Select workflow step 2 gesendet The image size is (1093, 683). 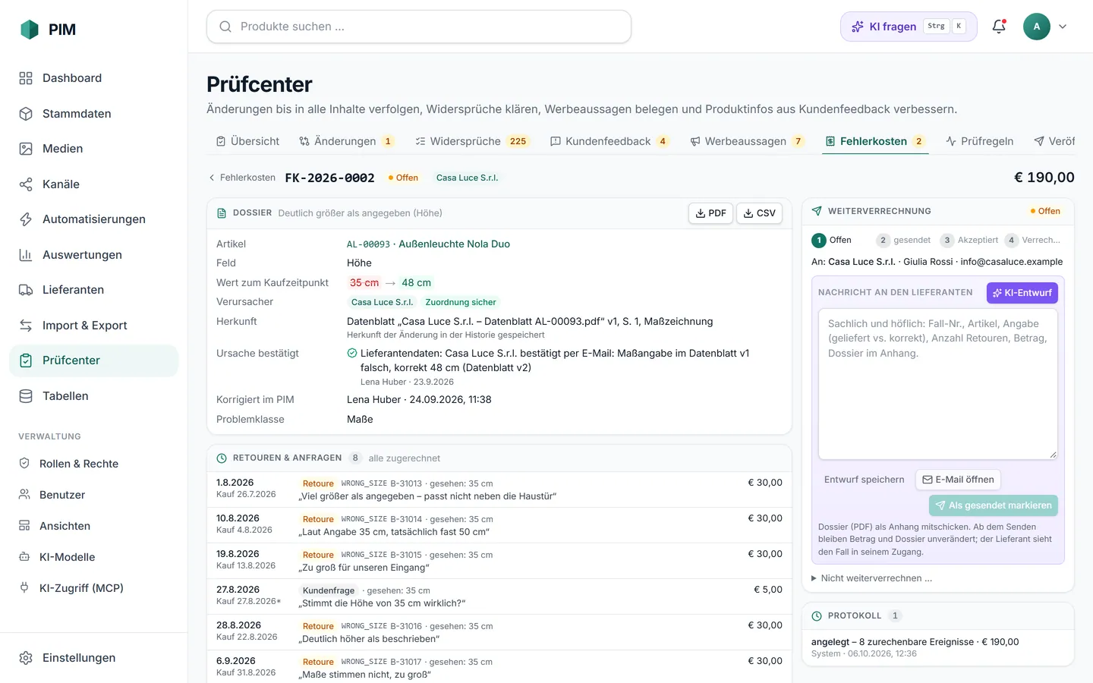pos(903,241)
